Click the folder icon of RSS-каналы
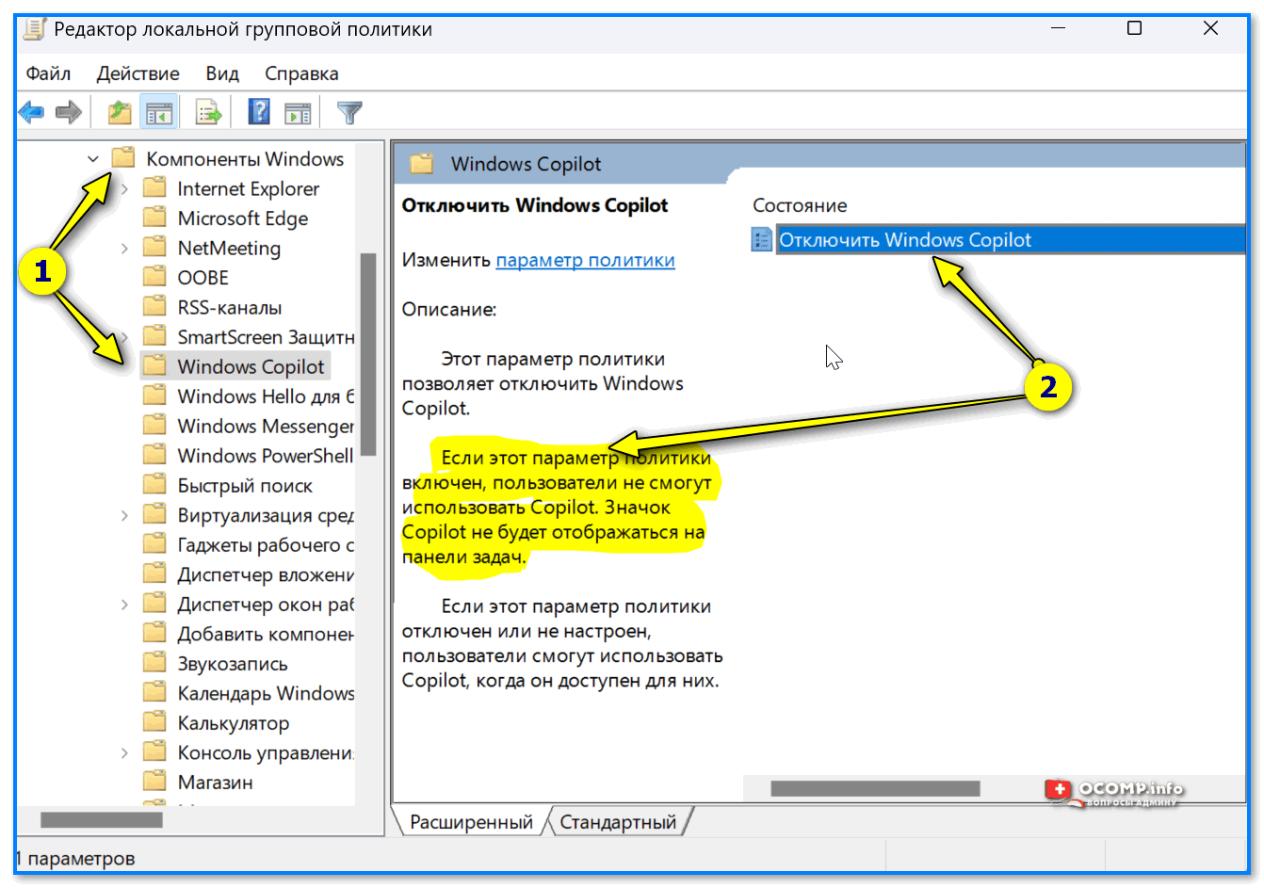The height and width of the screenshot is (888, 1264). tap(154, 307)
